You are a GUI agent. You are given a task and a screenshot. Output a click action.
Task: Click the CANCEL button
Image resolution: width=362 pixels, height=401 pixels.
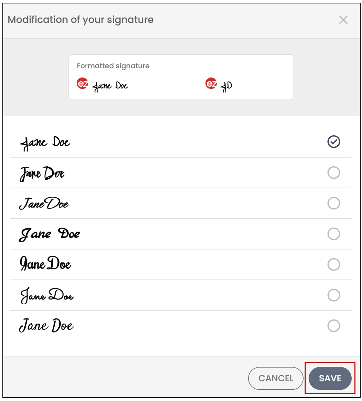pos(276,378)
